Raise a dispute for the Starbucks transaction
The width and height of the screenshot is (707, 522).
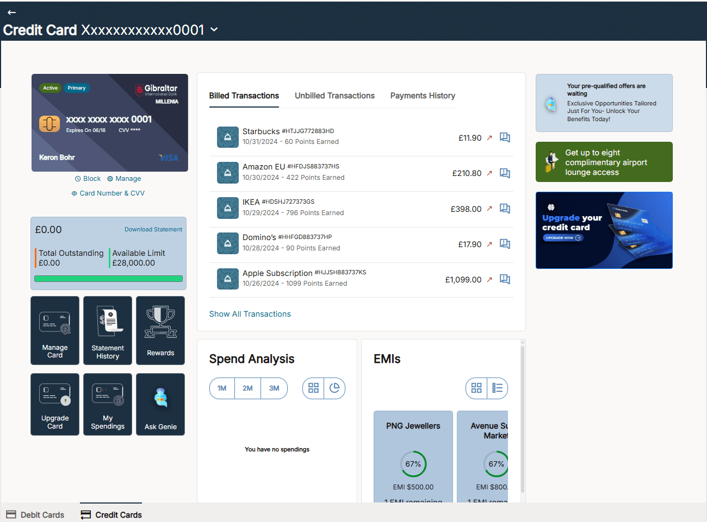click(x=505, y=137)
